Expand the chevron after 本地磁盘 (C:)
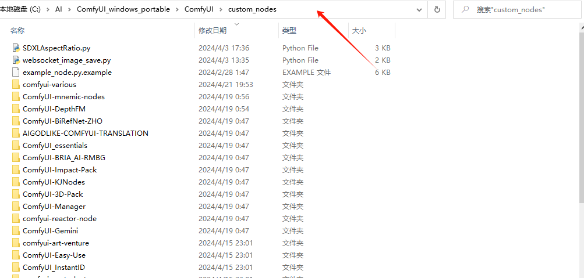Screen dimensions: 584x278 pyautogui.click(x=48, y=10)
